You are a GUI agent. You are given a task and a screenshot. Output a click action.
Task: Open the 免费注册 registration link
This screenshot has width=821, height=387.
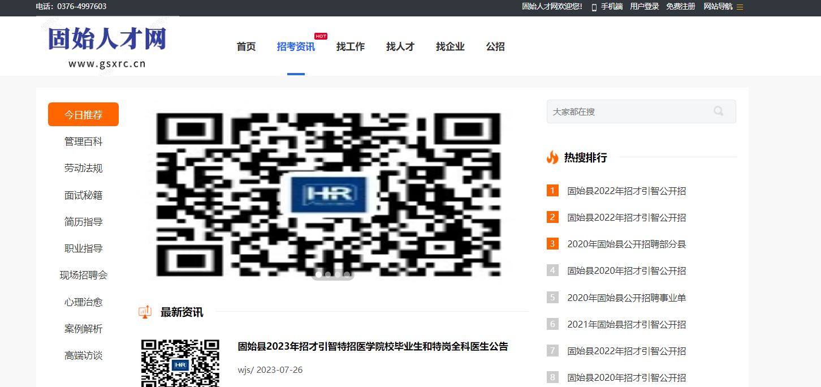(x=681, y=7)
